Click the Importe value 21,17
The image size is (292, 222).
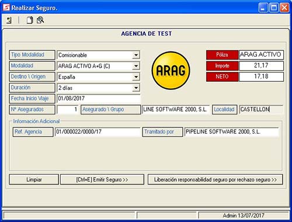tap(261, 65)
